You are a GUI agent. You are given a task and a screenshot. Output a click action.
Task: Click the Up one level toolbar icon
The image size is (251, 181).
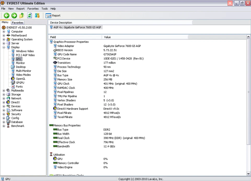tap(22, 15)
